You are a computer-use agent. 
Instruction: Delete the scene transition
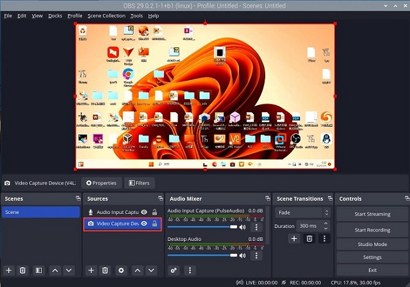pos(309,238)
